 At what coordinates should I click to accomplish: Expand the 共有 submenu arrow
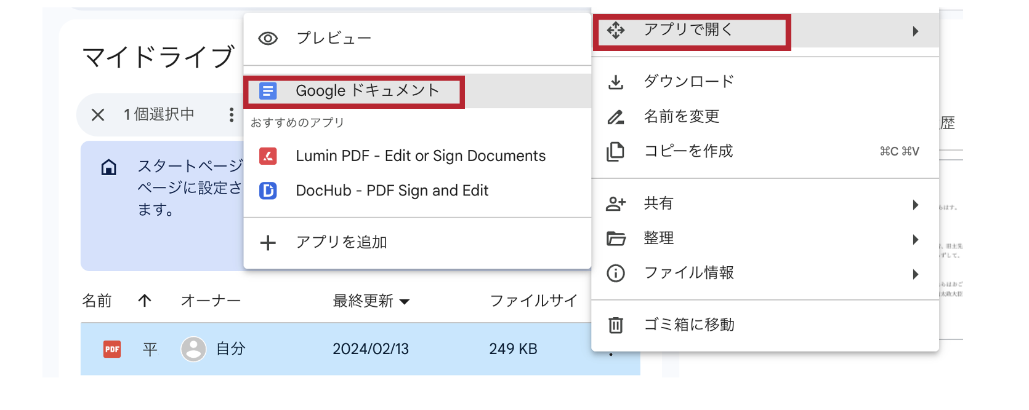916,205
